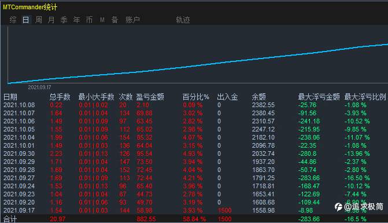Image resolution: width=388 pixels, height=223 pixels.
Task: Click deposit value 1500 on 2021.09.17 row
Action: [225, 210]
